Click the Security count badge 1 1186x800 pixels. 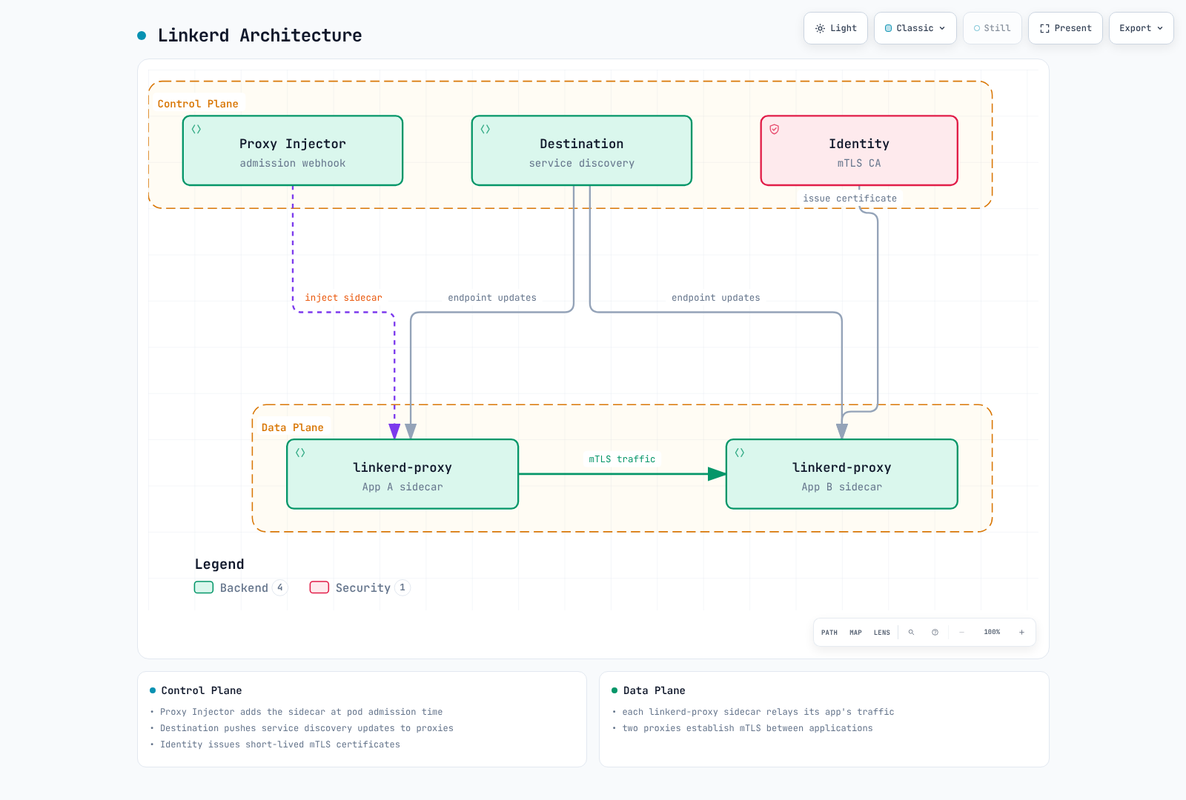tap(402, 587)
